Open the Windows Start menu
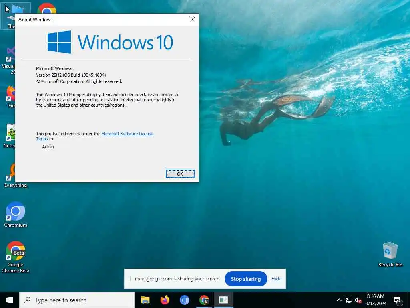The height and width of the screenshot is (308, 410). tap(10, 300)
